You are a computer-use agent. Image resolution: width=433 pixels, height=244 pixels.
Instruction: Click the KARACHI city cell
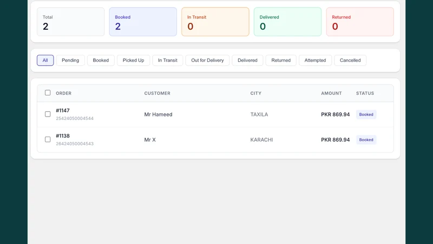tap(261, 140)
